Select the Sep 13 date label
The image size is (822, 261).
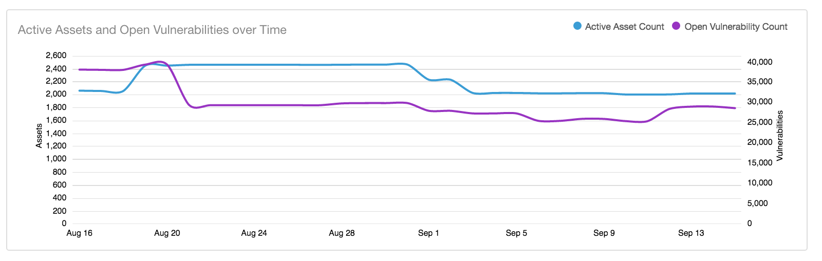pos(691,233)
